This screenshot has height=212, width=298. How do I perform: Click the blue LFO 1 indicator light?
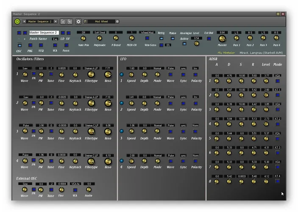tap(122, 74)
